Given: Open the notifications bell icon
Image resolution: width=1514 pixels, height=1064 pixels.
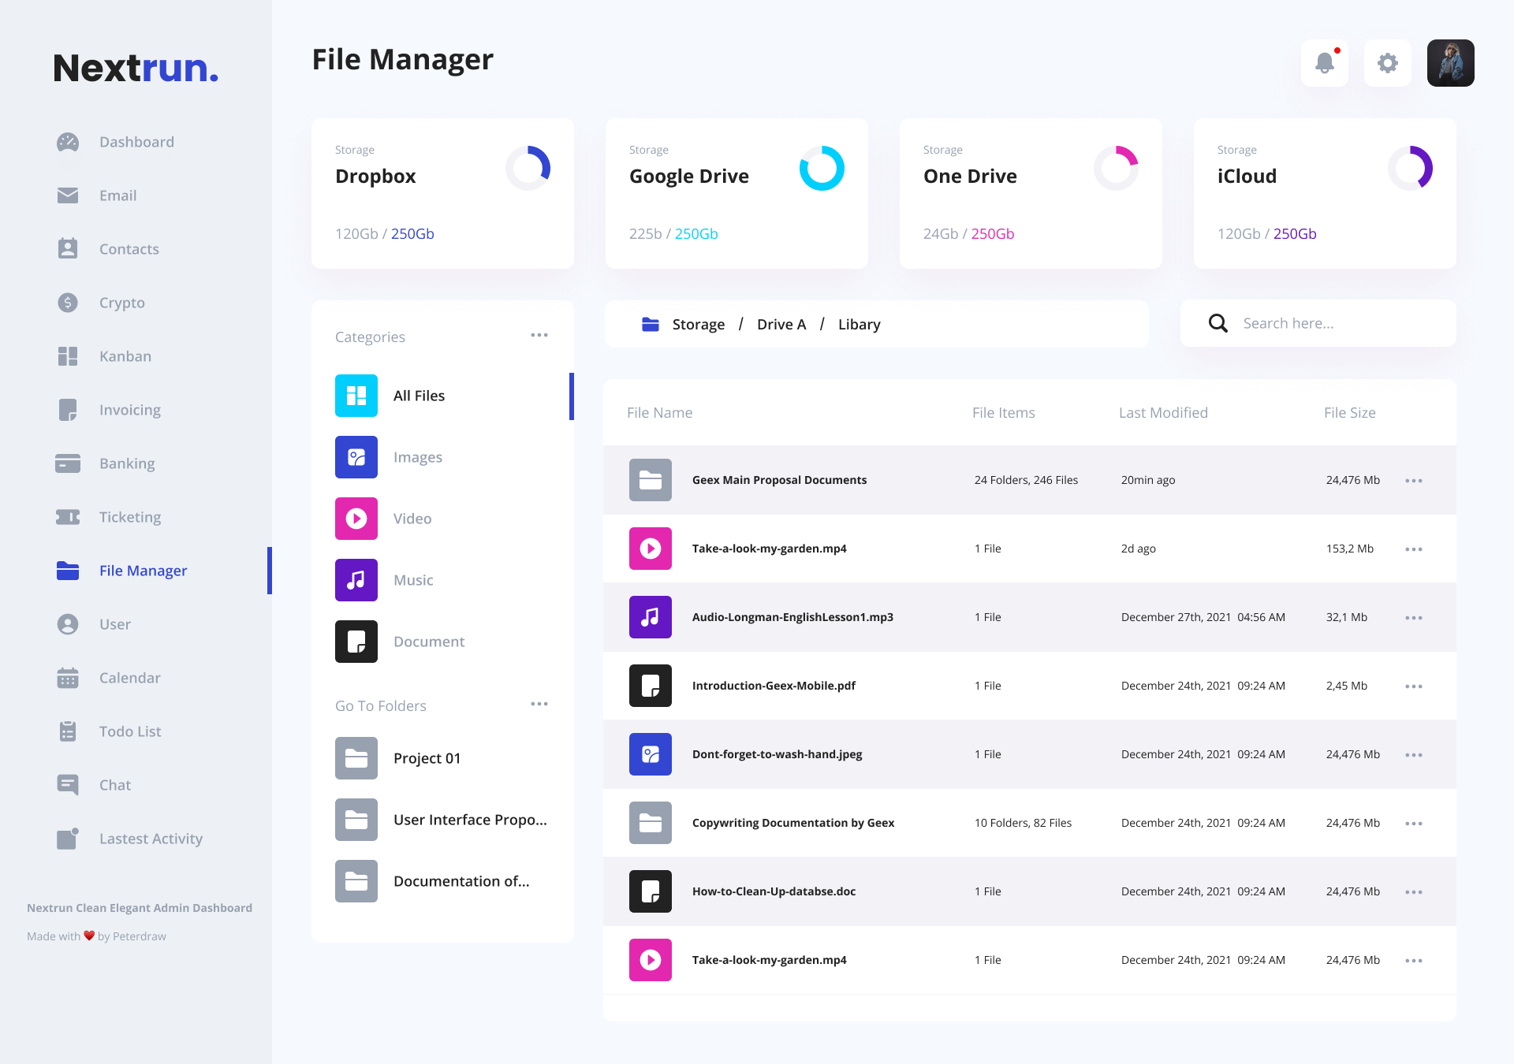Looking at the screenshot, I should coord(1325,63).
